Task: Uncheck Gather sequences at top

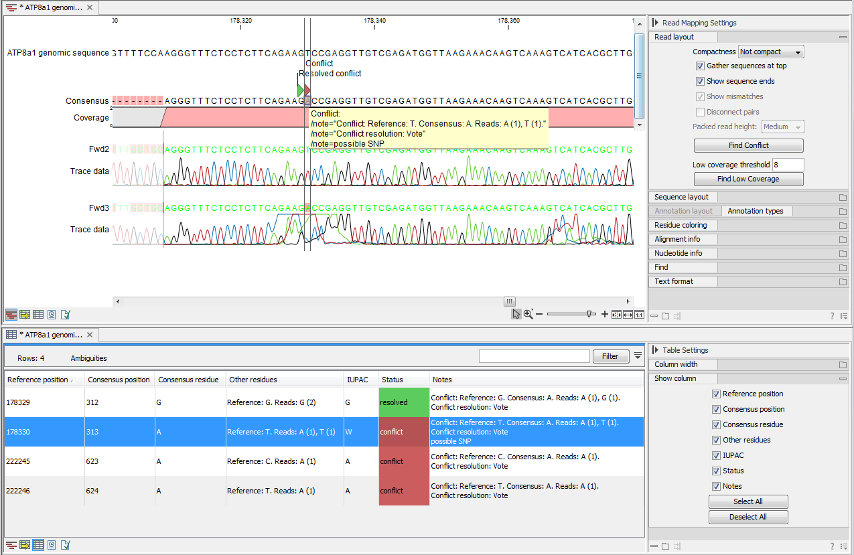Action: click(701, 66)
